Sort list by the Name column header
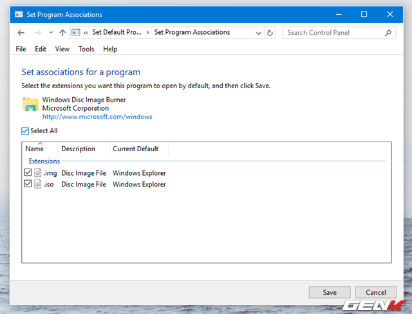This screenshot has height=314, width=412. click(40, 149)
